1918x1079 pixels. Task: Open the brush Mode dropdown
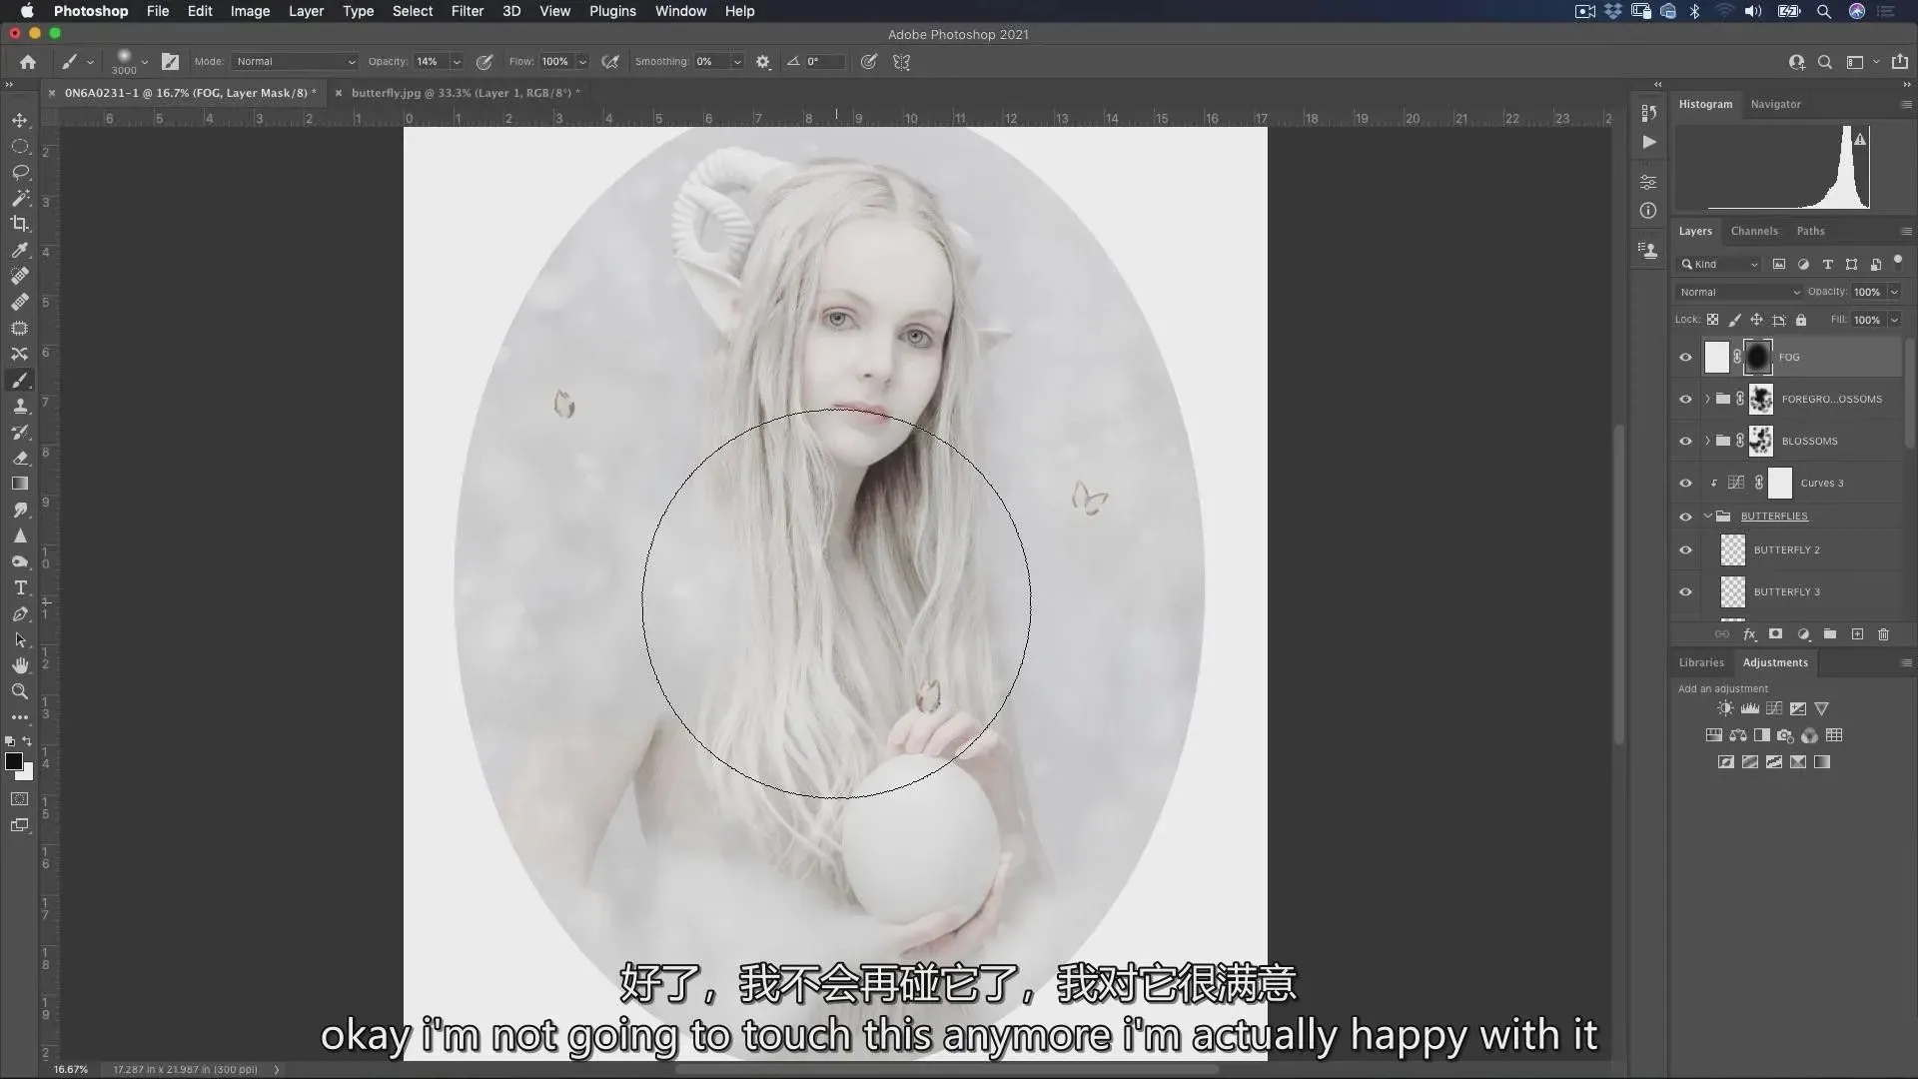click(x=295, y=62)
